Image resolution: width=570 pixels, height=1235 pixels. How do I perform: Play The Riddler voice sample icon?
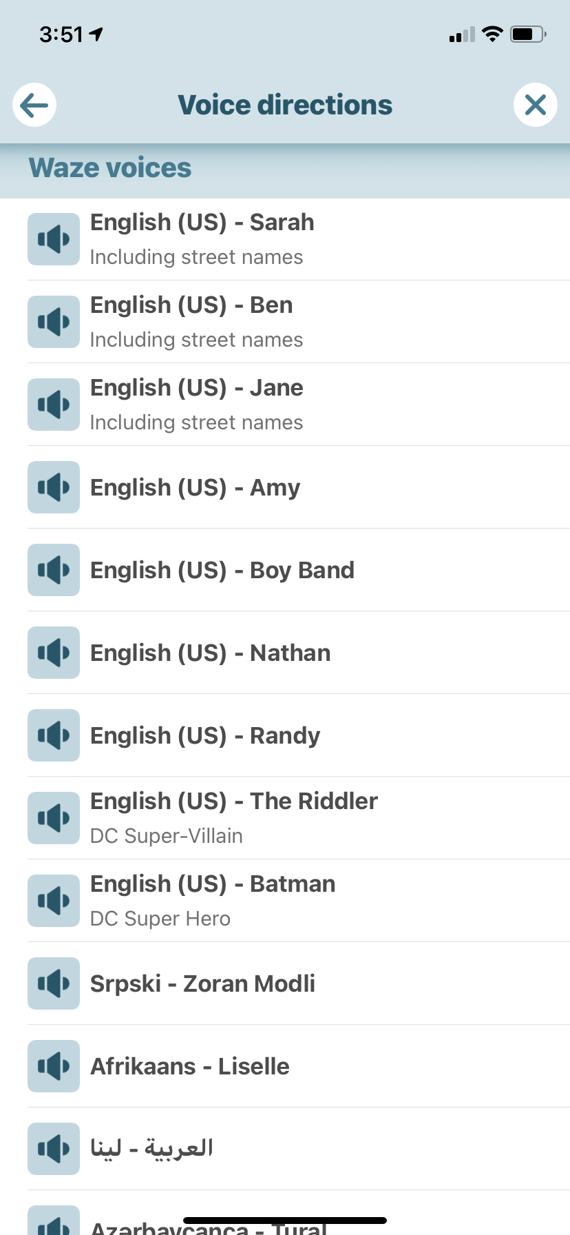pos(54,818)
